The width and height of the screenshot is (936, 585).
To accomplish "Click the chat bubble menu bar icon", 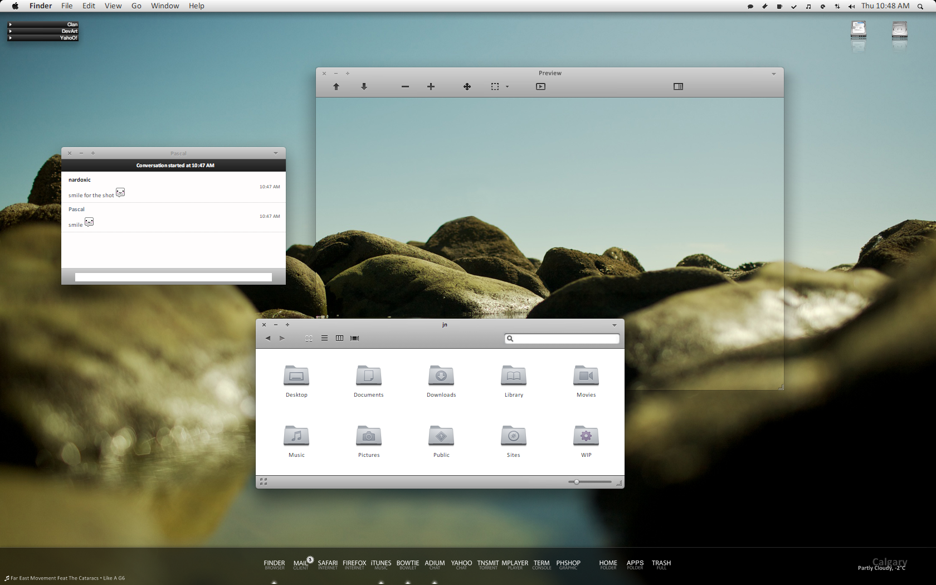I will (x=750, y=7).
